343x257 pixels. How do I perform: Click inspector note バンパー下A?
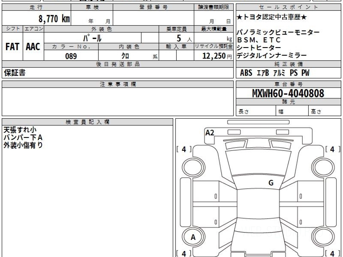(23, 138)
